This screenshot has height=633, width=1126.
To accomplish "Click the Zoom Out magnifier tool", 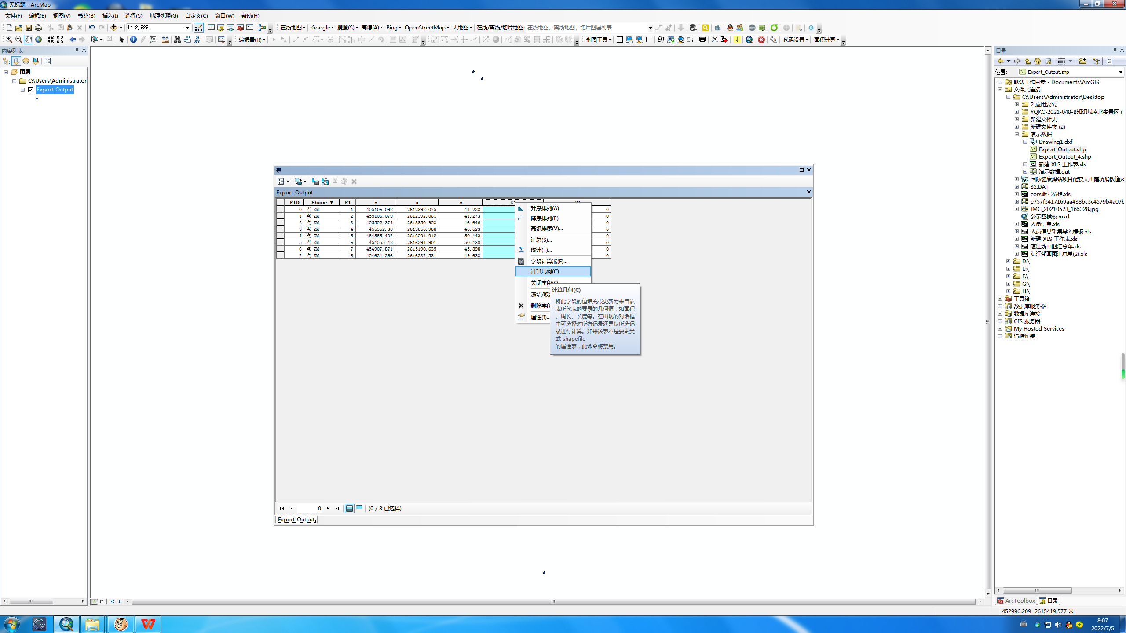I will coord(18,40).
